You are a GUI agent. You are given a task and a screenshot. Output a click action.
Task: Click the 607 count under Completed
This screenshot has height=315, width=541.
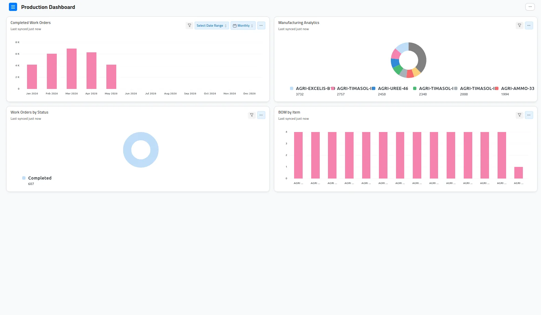pyautogui.click(x=31, y=184)
